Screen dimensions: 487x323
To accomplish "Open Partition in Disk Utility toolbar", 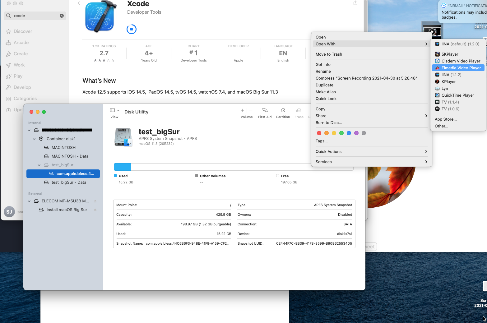I will [283, 113].
